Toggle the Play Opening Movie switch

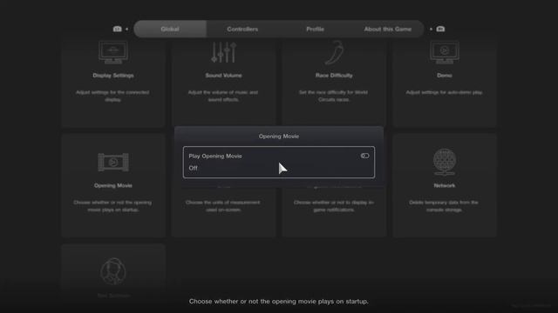pyautogui.click(x=364, y=156)
